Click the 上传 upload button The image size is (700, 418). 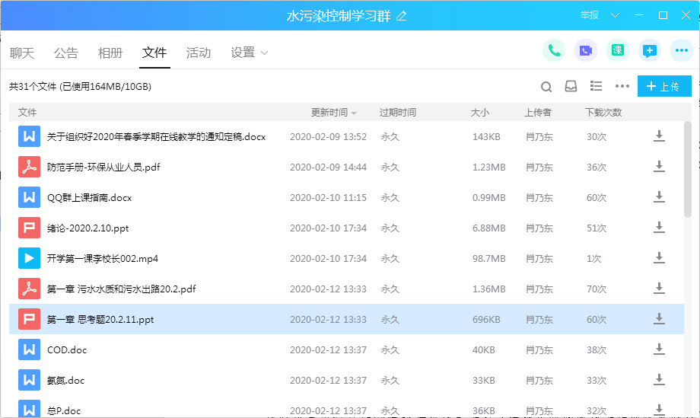[x=664, y=87]
